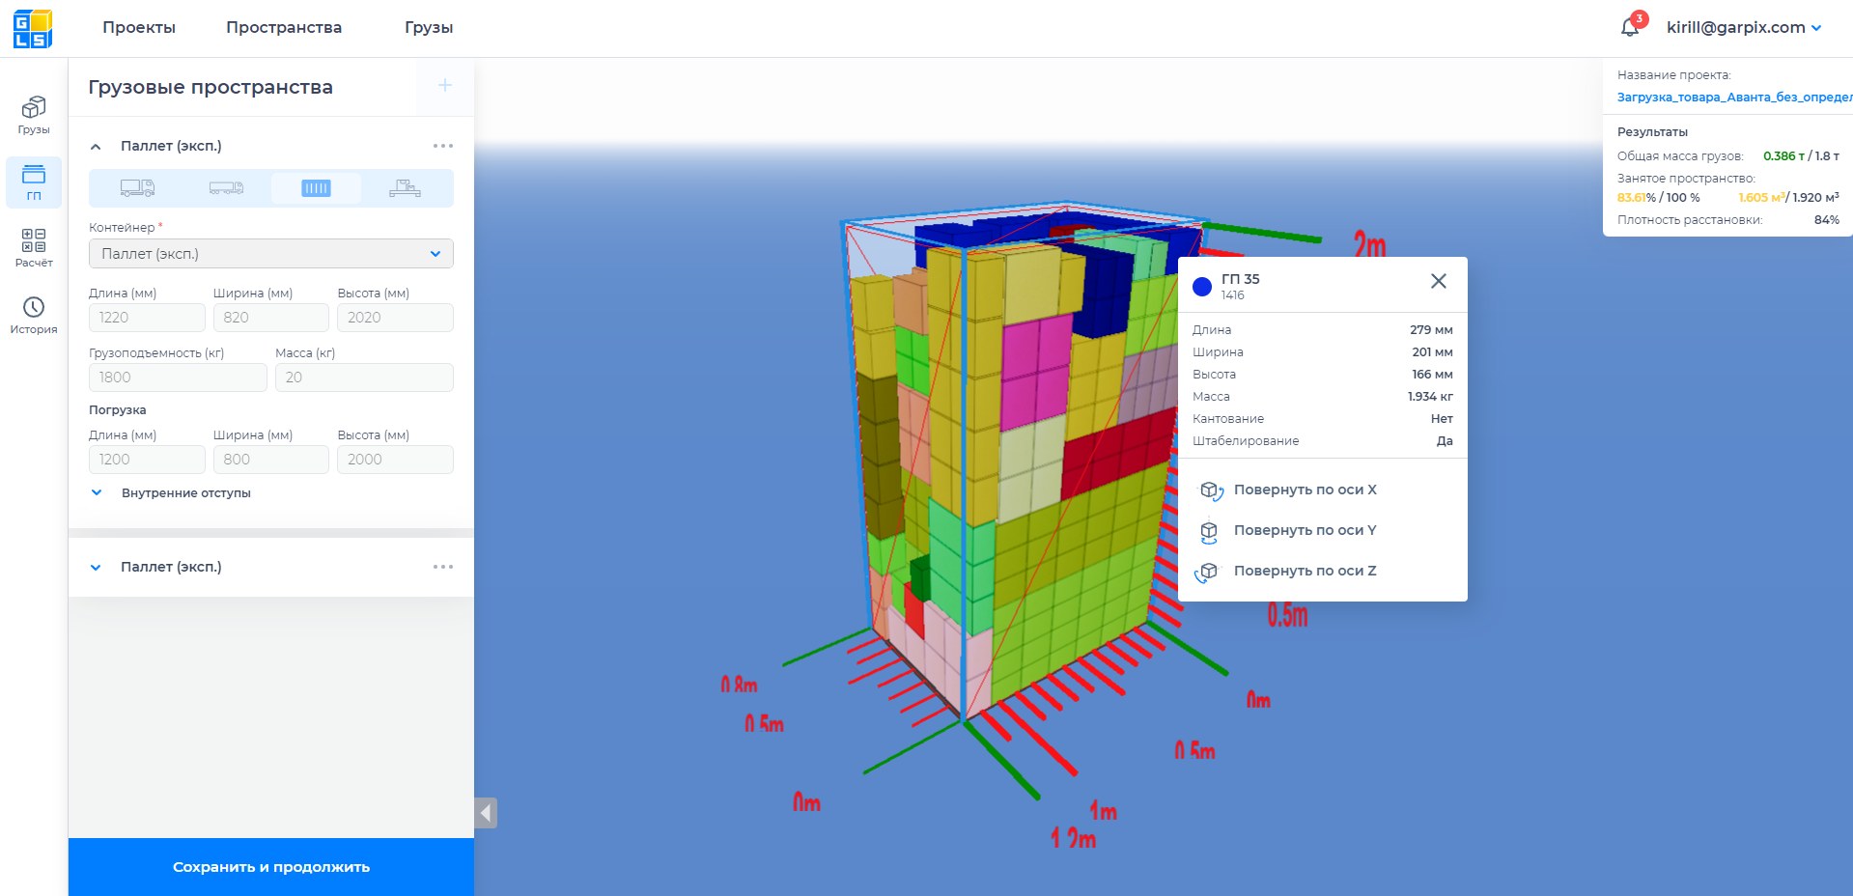This screenshot has width=1853, height=896.
Task: Select the shipping container type icon
Action: 316,188
